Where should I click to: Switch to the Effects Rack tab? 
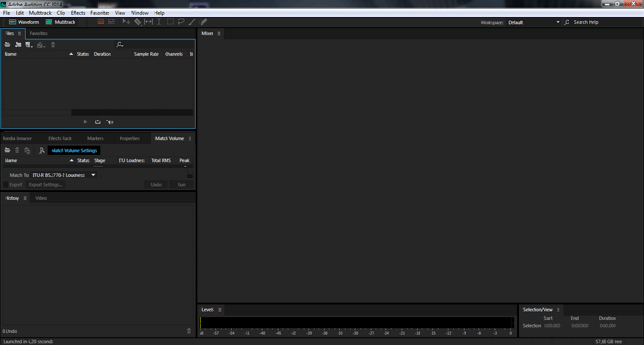(x=60, y=138)
